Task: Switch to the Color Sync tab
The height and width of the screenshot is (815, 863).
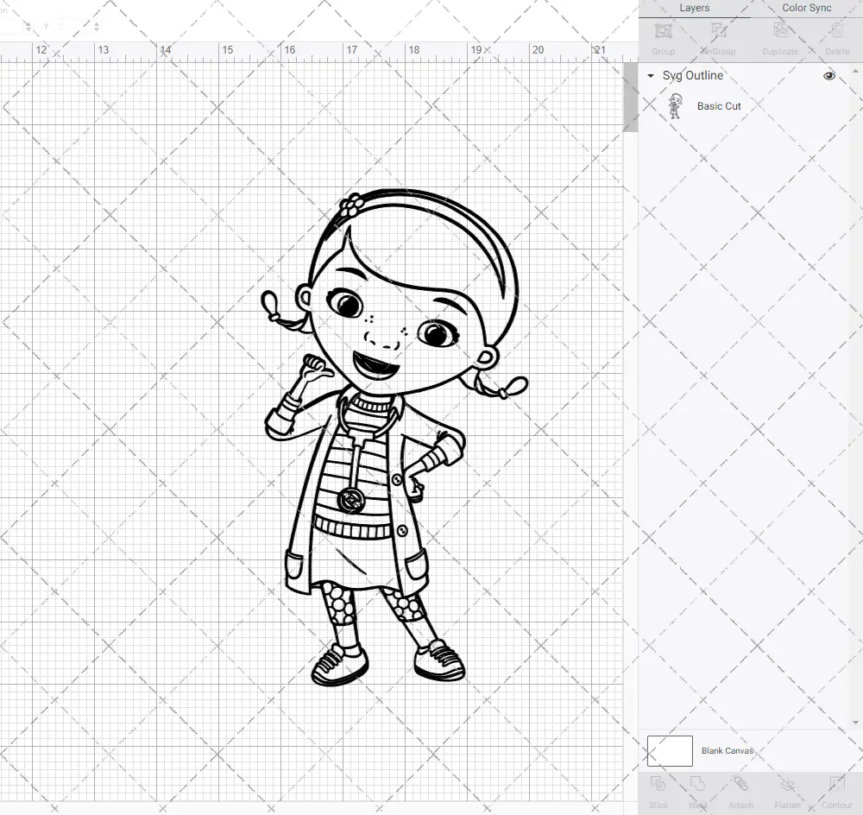Action: tap(806, 9)
